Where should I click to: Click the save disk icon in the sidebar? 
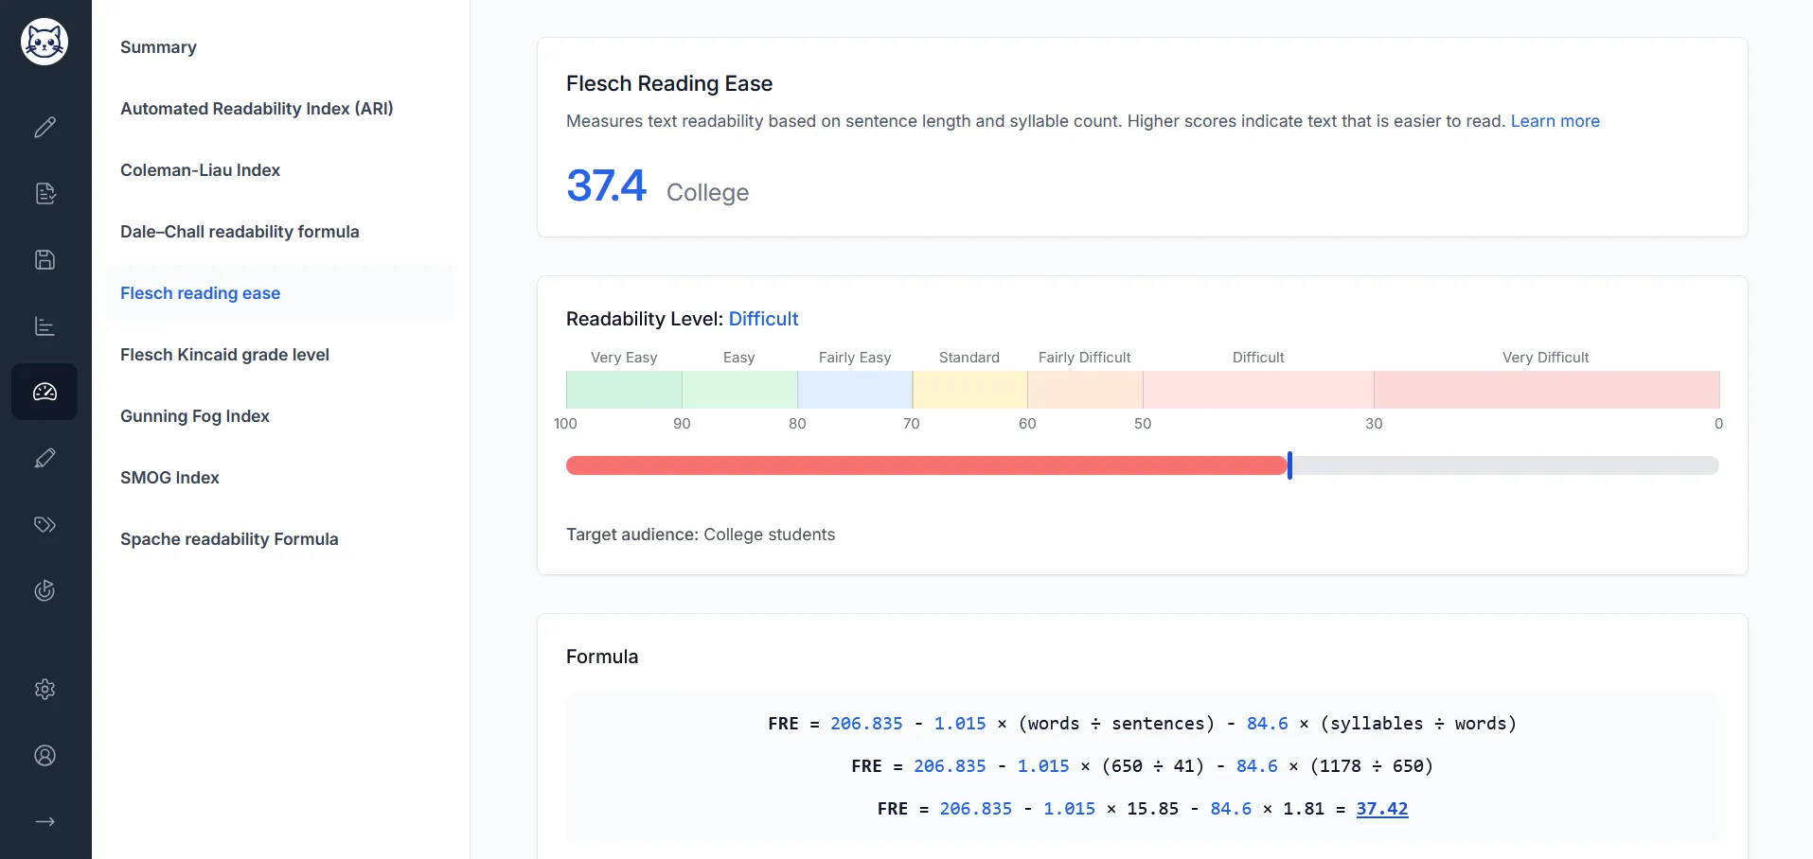click(44, 259)
